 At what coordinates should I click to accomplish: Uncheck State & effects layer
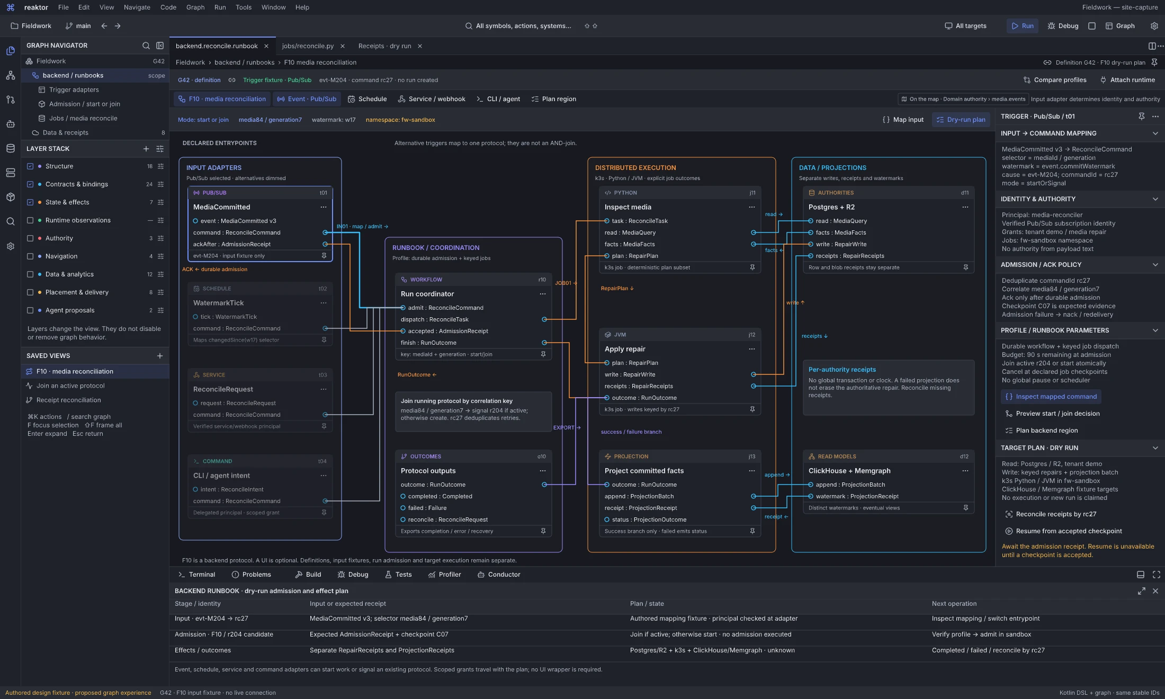click(x=30, y=202)
